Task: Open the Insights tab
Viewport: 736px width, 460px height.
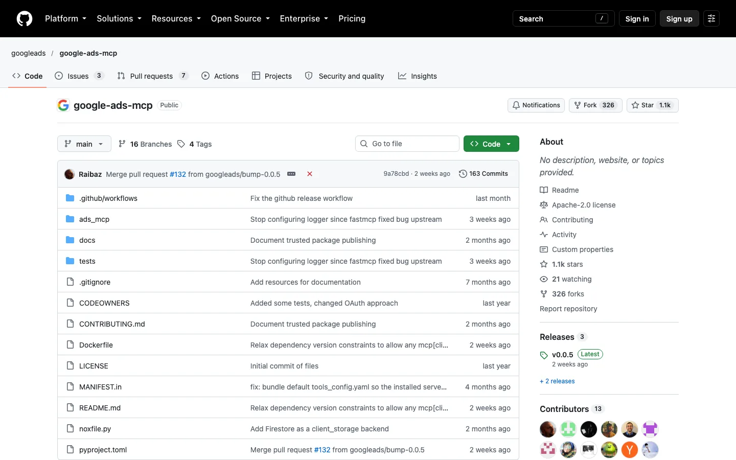Action: tap(418, 76)
